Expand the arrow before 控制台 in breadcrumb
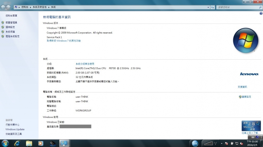The image size is (263, 147). click(19, 7)
